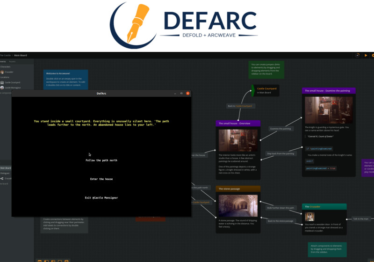Choose 'Follow the path north' in DefArc

coord(101,160)
